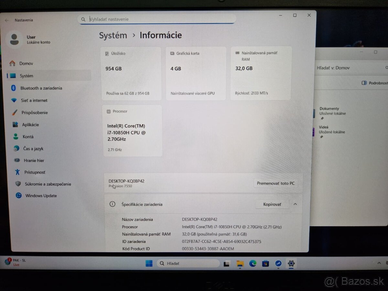Open Windows Update section

pyautogui.click(x=41, y=196)
